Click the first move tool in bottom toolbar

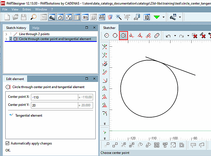107,145
